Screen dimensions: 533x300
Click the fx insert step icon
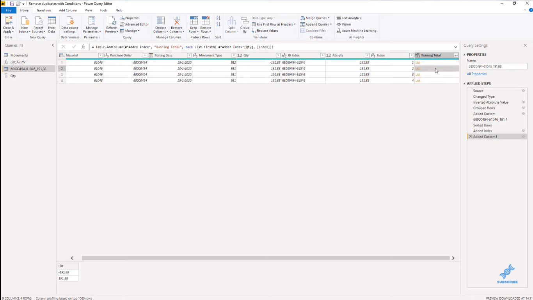click(x=83, y=47)
